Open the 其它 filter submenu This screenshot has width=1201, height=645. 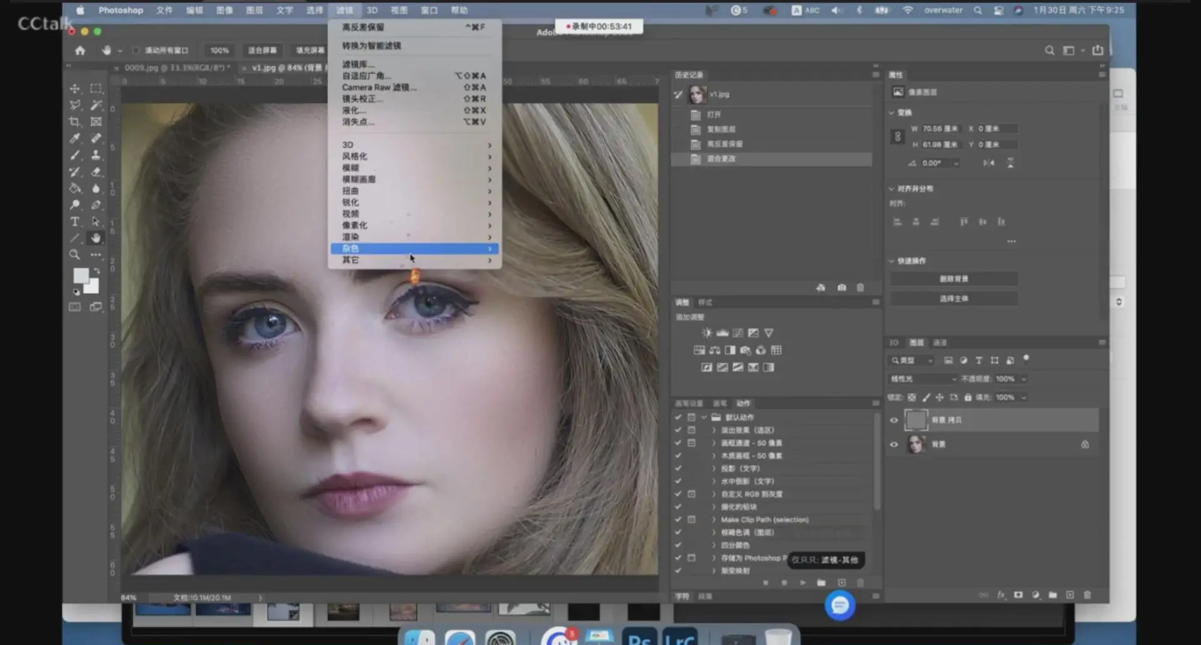tap(414, 260)
